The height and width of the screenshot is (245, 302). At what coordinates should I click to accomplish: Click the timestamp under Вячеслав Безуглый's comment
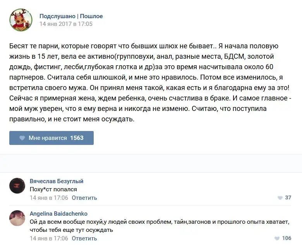(x=49, y=198)
